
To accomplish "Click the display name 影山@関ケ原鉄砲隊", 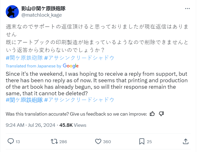I will click(43, 9).
